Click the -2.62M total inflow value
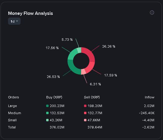The width and height of the screenshot is (163, 140). click(x=148, y=127)
